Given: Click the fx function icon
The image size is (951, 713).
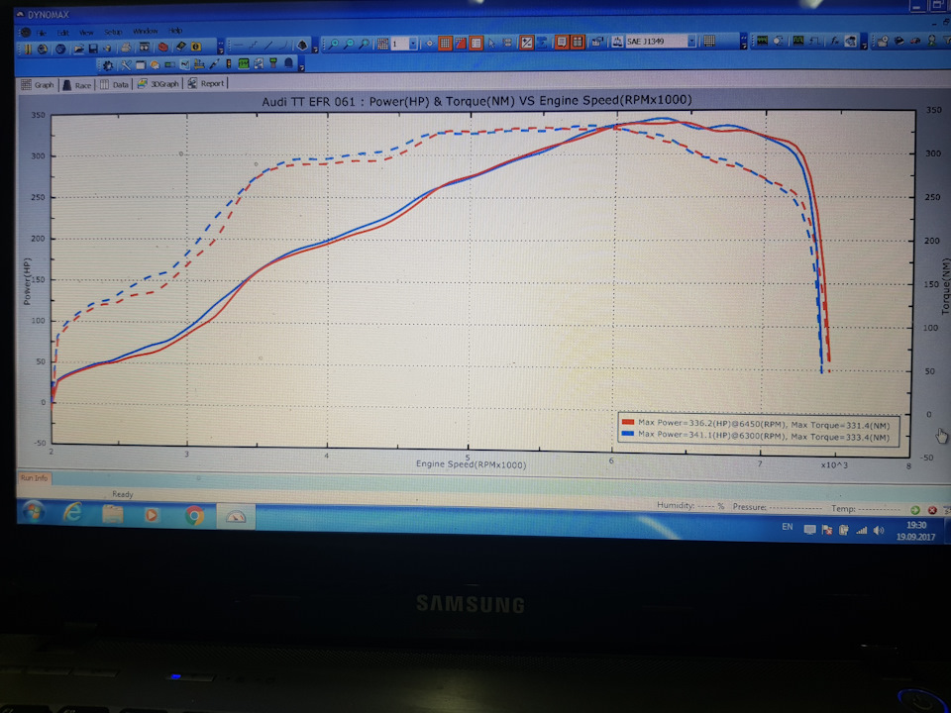Looking at the screenshot, I should click(834, 42).
